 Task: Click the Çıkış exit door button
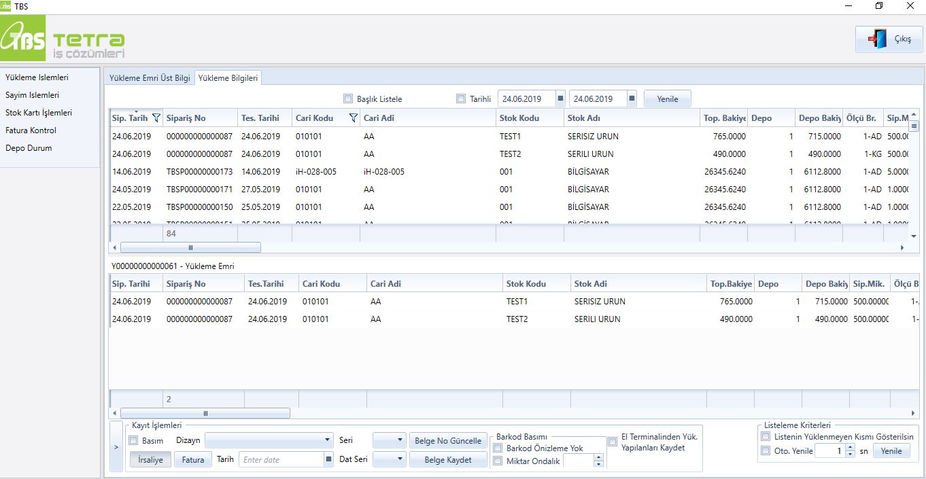pos(889,39)
